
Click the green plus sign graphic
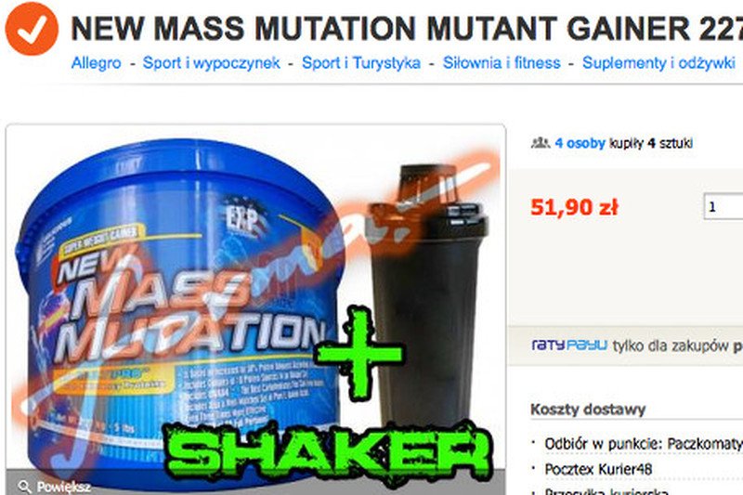click(x=358, y=353)
